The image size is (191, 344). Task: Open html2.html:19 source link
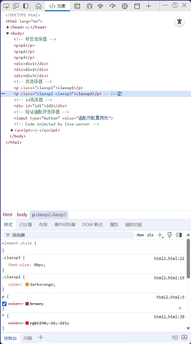(x=169, y=278)
